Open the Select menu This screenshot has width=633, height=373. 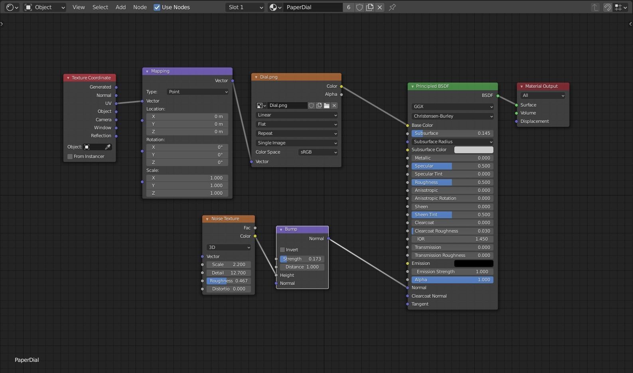[x=100, y=7]
